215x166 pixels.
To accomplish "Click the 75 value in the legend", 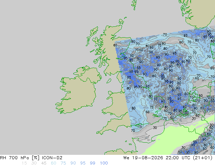I will point(63,163).
